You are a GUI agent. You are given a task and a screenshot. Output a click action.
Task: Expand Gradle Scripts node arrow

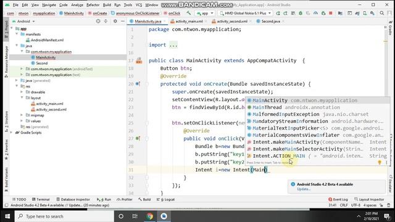pos(12,133)
